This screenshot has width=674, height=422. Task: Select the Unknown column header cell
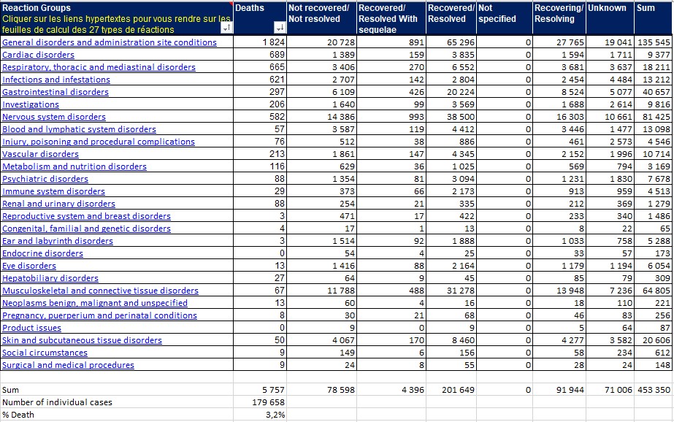610,18
